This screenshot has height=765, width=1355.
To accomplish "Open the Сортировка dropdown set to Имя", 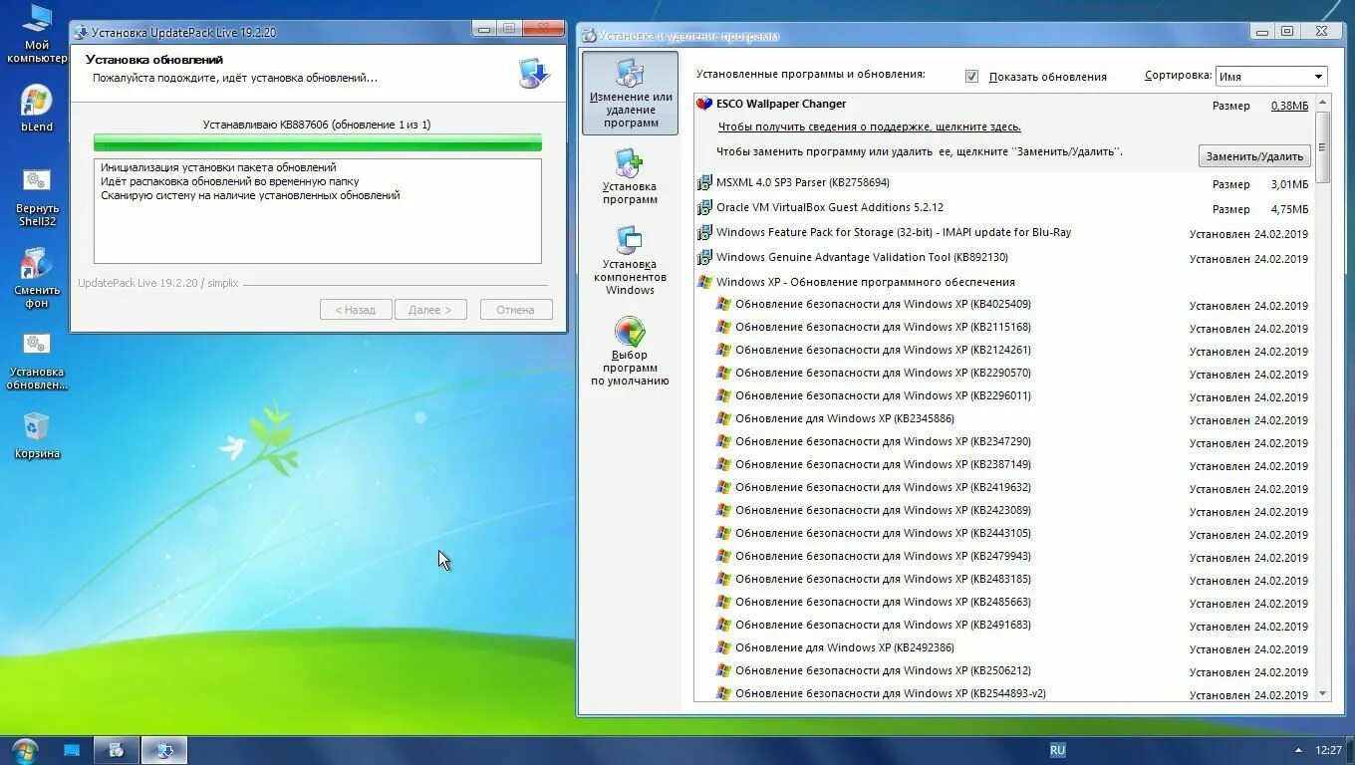I will coord(1271,77).
